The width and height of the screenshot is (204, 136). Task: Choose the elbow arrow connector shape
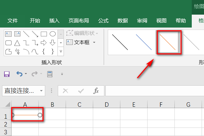coord(35,43)
